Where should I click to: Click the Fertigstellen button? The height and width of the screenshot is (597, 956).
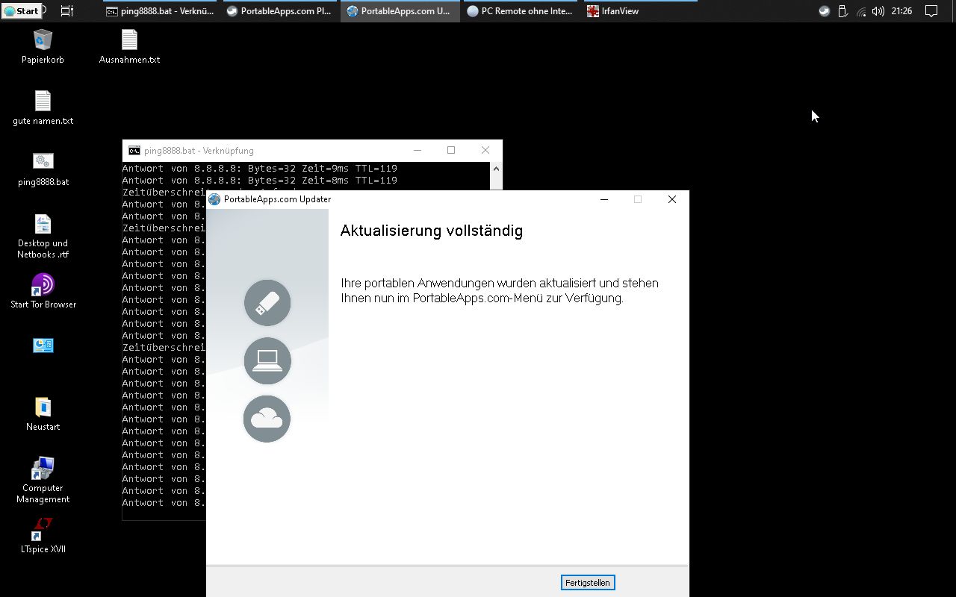588,583
